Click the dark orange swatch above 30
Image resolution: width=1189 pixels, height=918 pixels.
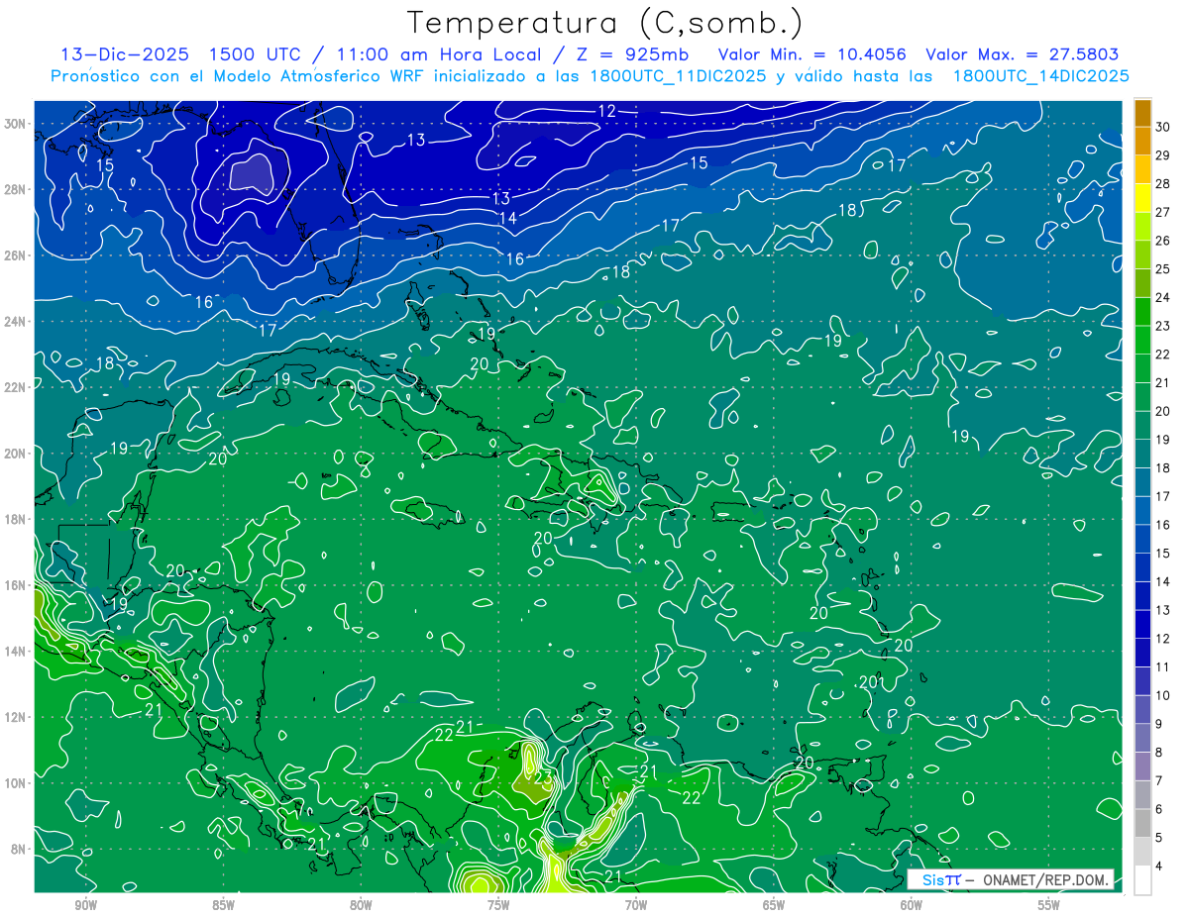[x=1142, y=112]
